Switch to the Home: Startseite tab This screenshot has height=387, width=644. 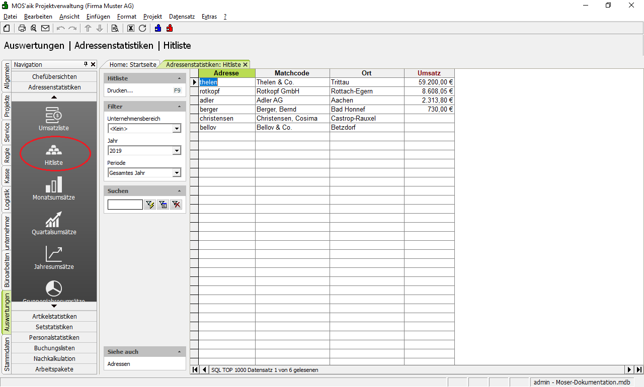click(133, 64)
